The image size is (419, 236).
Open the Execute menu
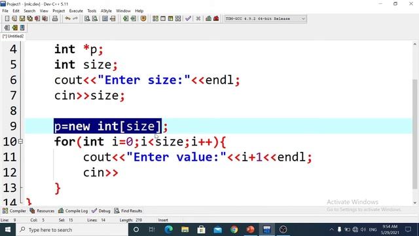pyautogui.click(x=76, y=11)
